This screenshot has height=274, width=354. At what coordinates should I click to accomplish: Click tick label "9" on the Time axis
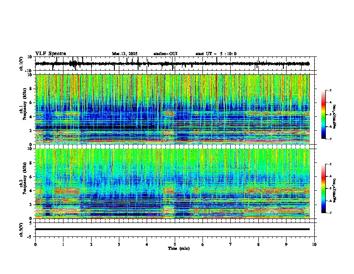pos(286,244)
